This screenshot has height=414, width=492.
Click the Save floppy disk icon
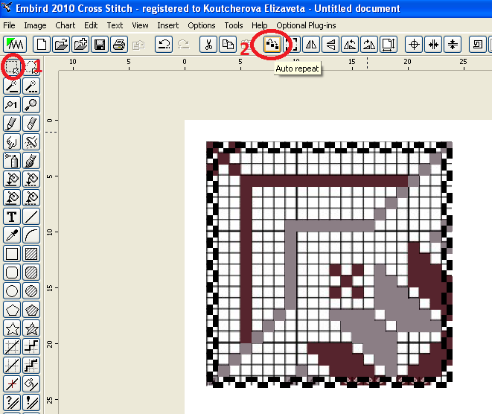point(100,45)
